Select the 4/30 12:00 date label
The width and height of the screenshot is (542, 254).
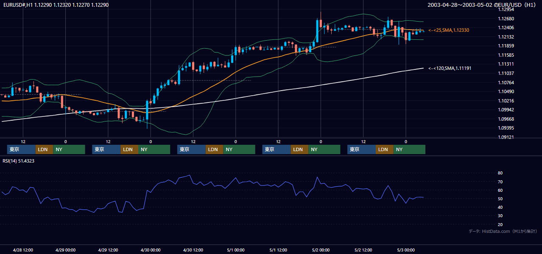coord(193,250)
